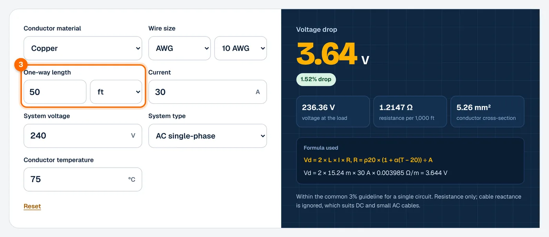Click the Conductor temperature field with 75

pyautogui.click(x=83, y=179)
